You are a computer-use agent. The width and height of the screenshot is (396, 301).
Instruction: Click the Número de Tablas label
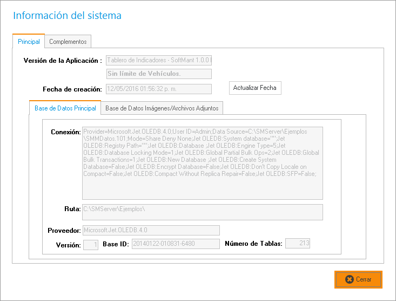pyautogui.click(x=253, y=244)
